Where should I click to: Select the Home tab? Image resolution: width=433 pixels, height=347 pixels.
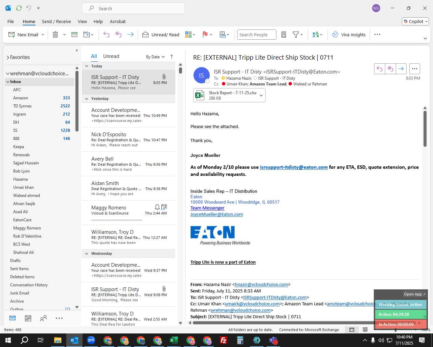point(29,21)
